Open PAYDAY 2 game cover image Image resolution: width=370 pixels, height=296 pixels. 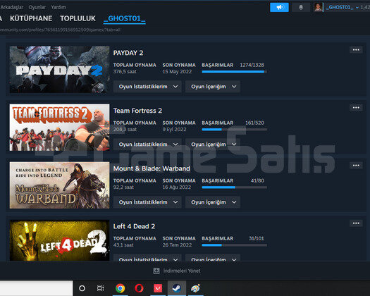point(59,69)
